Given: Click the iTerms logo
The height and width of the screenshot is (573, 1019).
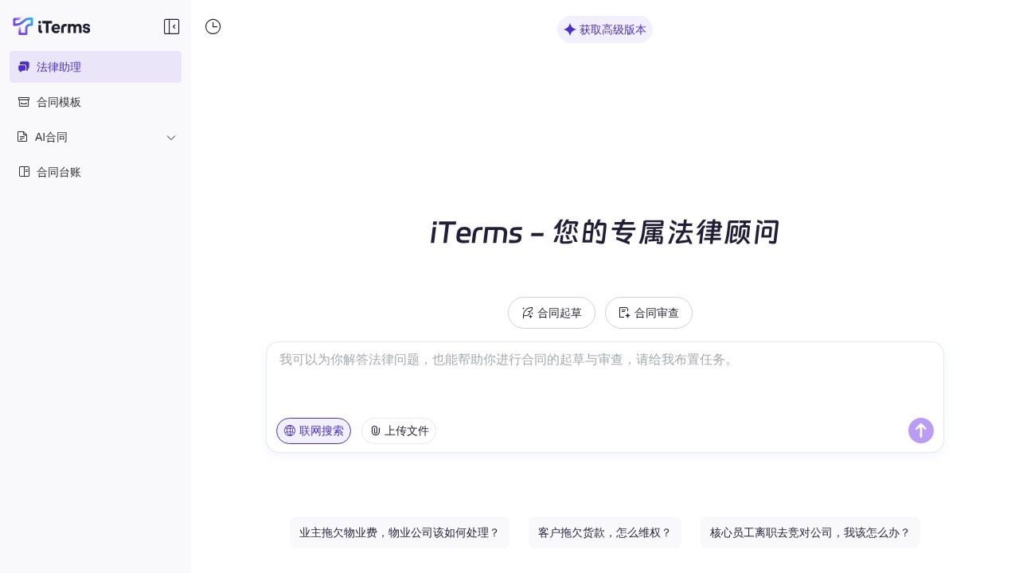Looking at the screenshot, I should coord(51,26).
